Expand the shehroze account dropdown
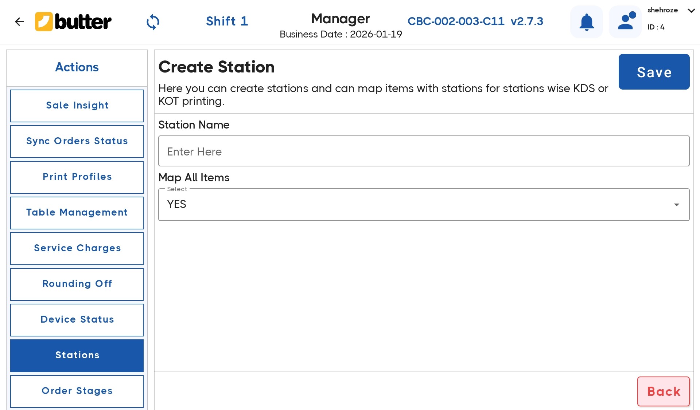This screenshot has height=410, width=700. point(691,11)
